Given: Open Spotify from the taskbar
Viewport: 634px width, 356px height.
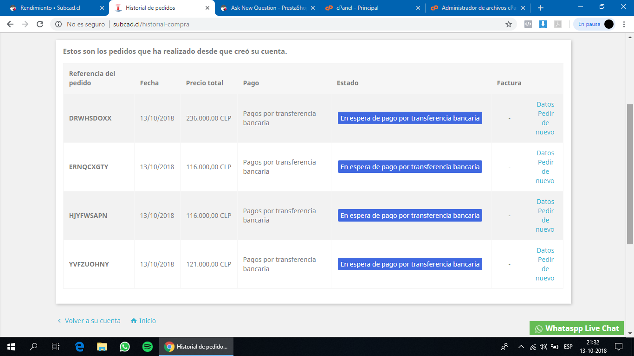Looking at the screenshot, I should pos(148,346).
